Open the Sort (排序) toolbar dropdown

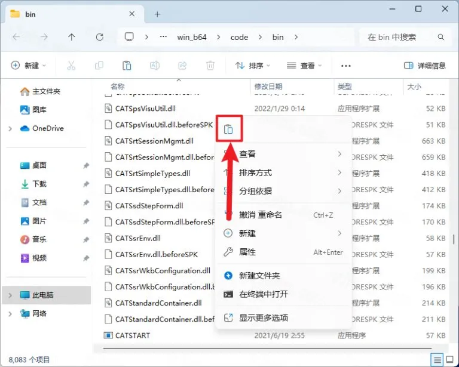252,66
